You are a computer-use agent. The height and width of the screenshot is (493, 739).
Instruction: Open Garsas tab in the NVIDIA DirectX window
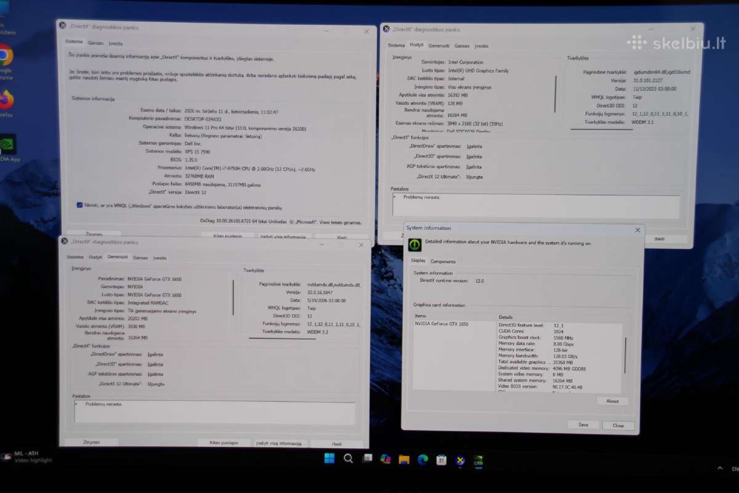[x=140, y=258]
